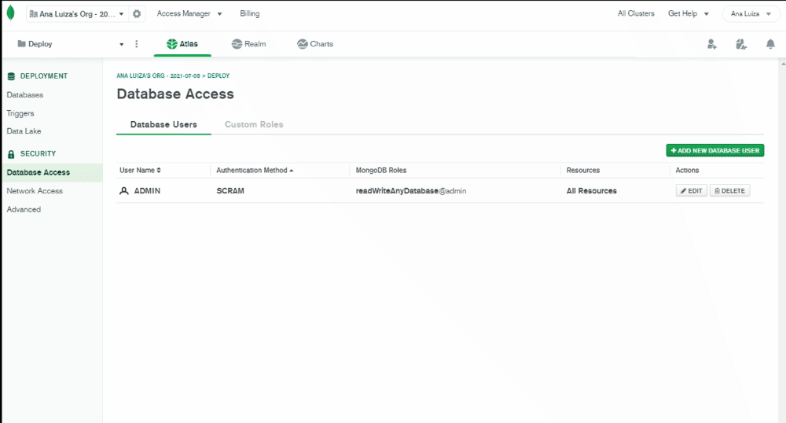Click Add New Database User button

click(x=714, y=150)
